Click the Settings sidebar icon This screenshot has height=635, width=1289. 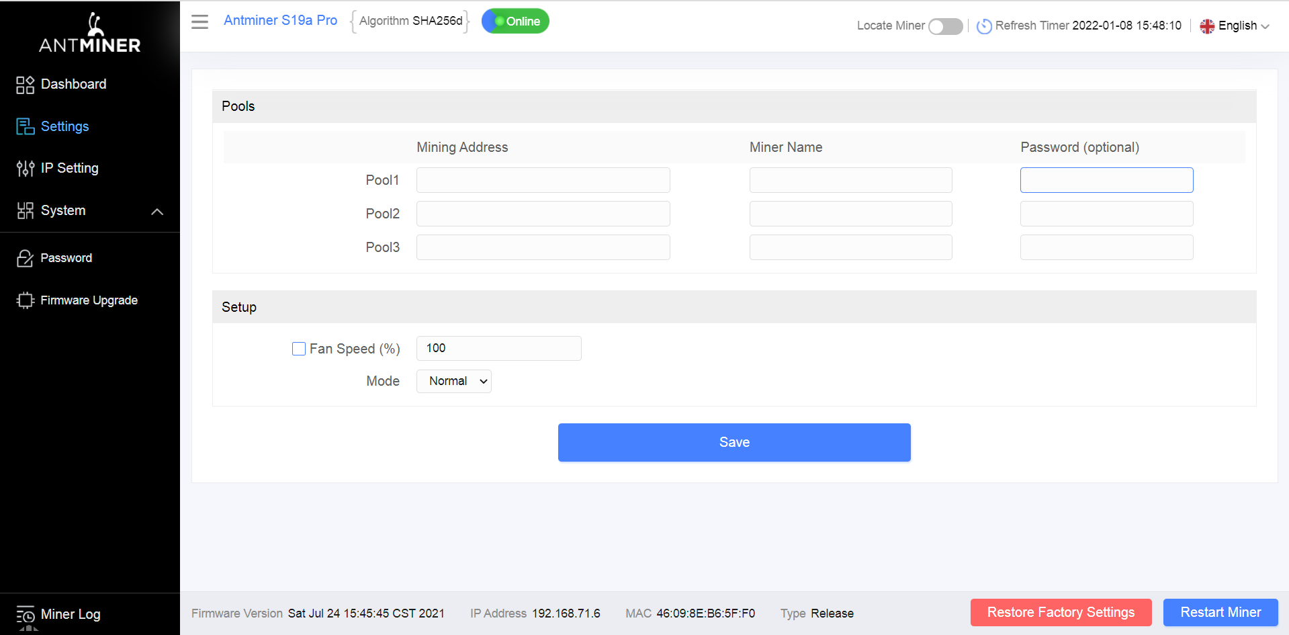[x=25, y=126]
